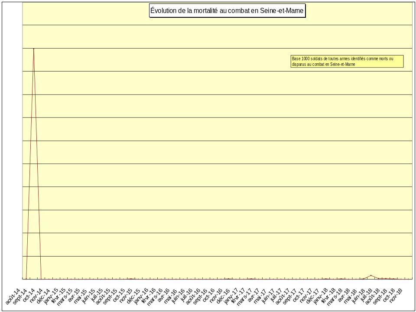This screenshot has width=416, height=312.
Task: Select the 'Base 1000 soldats' note box
Action: (347, 62)
